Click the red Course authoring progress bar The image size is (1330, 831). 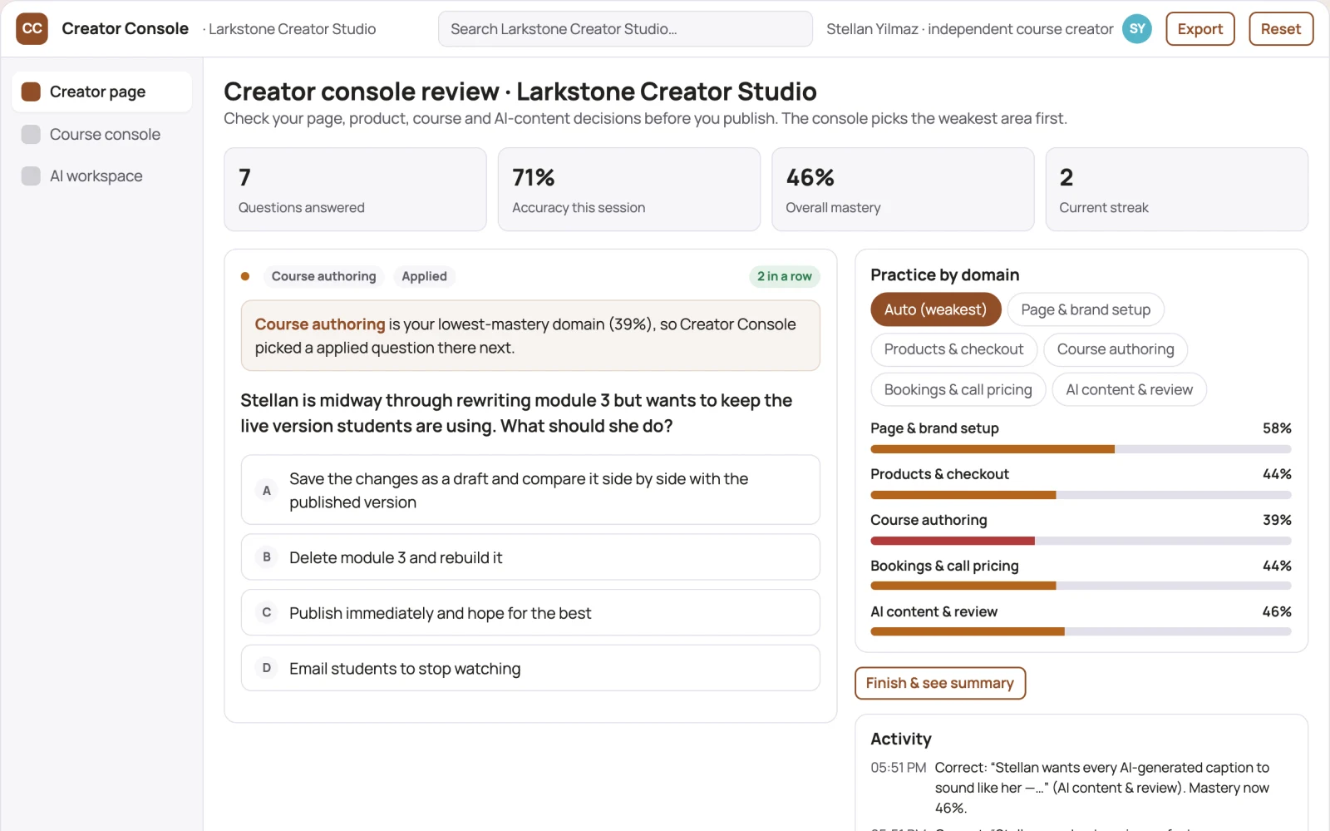(x=1081, y=541)
